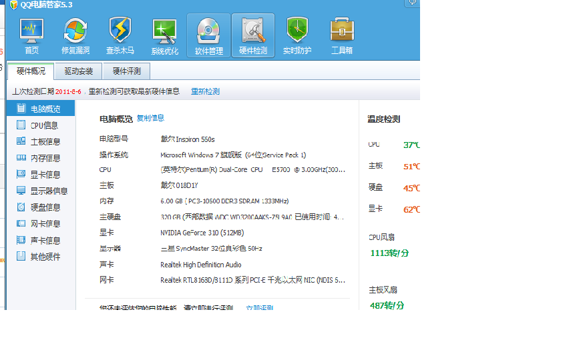Image resolution: width=577 pixels, height=360 pixels.
Task: Open the 首页 home icon
Action: pos(31,36)
